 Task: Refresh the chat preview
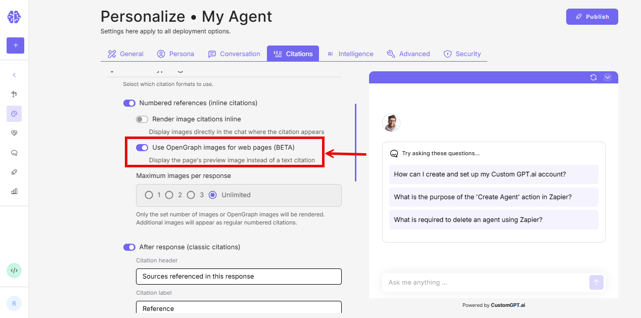coord(593,77)
